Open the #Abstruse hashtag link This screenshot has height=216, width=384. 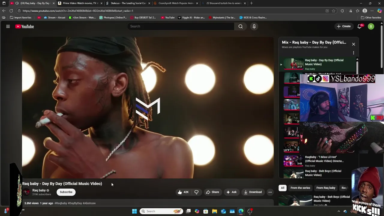[x=89, y=203]
